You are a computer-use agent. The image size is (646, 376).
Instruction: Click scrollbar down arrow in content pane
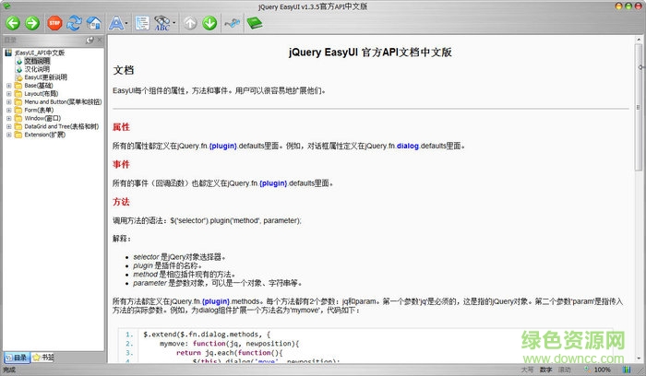639,358
